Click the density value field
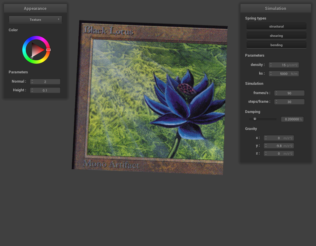 click(x=284, y=65)
